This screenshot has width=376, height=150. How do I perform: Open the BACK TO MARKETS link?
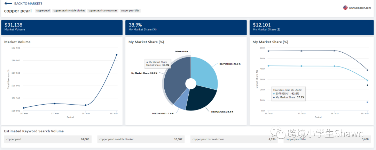point(28,3)
